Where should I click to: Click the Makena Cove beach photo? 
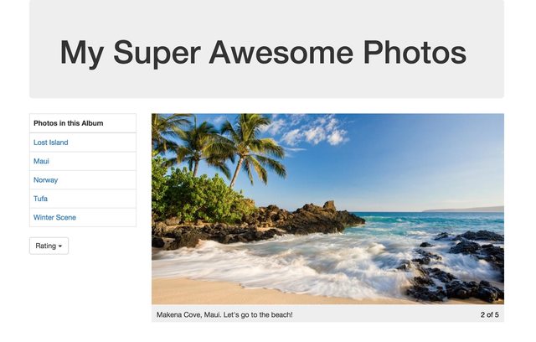tap(327, 209)
